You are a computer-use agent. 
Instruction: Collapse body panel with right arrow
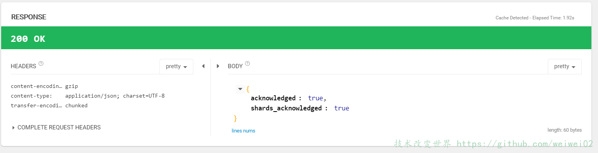(218, 66)
